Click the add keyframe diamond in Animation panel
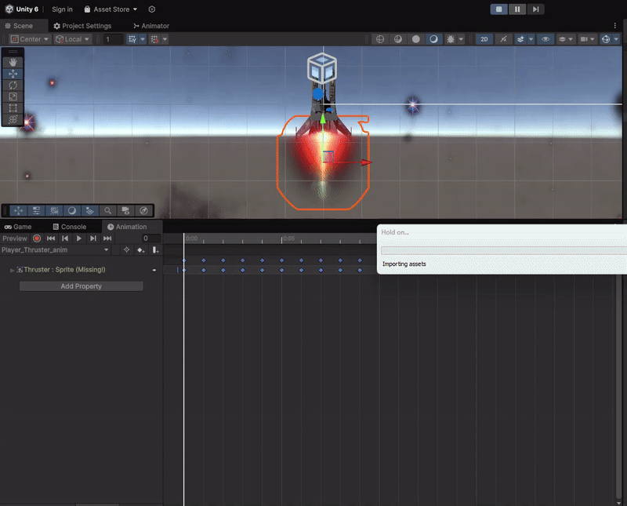This screenshot has width=627, height=506. click(x=141, y=249)
